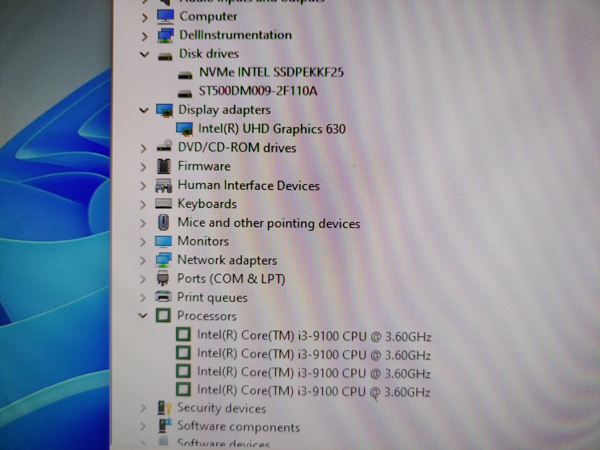Viewport: 600px width, 450px height.
Task: Click the NVMe INTEL SSDPEKKF25 drive icon
Action: [185, 75]
